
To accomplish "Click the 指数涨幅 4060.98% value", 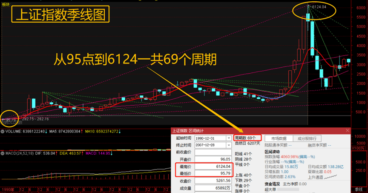I will click(x=289, y=157).
